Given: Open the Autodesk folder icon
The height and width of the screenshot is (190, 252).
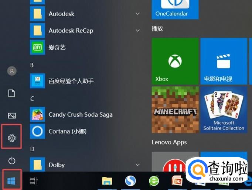Looking at the screenshot, I should point(37,14).
